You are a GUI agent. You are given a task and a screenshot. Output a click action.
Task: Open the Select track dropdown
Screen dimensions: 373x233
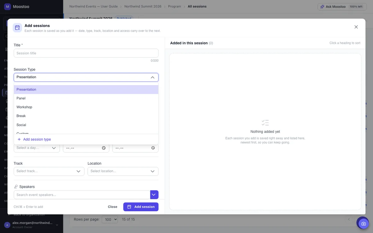(x=49, y=171)
